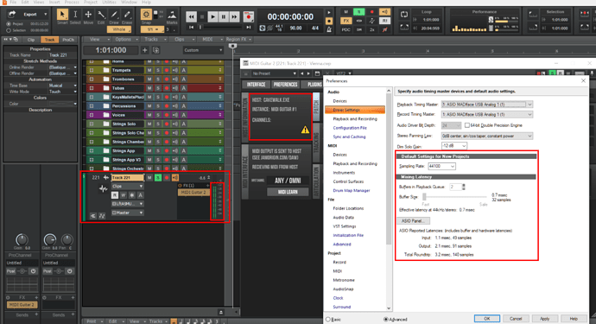Open the Drum Map Manager preferences page
Viewport: 596px width, 324px height.
pos(352,191)
